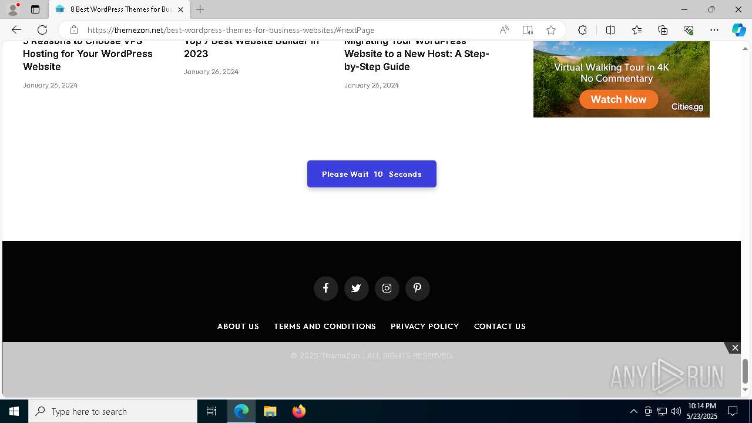Click the taskbar search box
Screen dimensions: 752x423
click(x=113, y=411)
